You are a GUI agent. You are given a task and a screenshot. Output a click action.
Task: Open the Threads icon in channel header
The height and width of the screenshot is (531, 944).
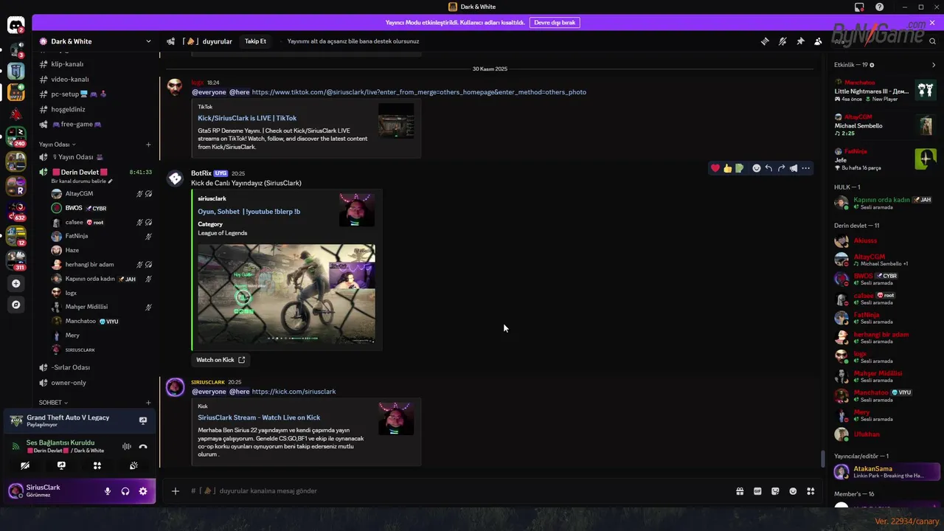pos(765,41)
